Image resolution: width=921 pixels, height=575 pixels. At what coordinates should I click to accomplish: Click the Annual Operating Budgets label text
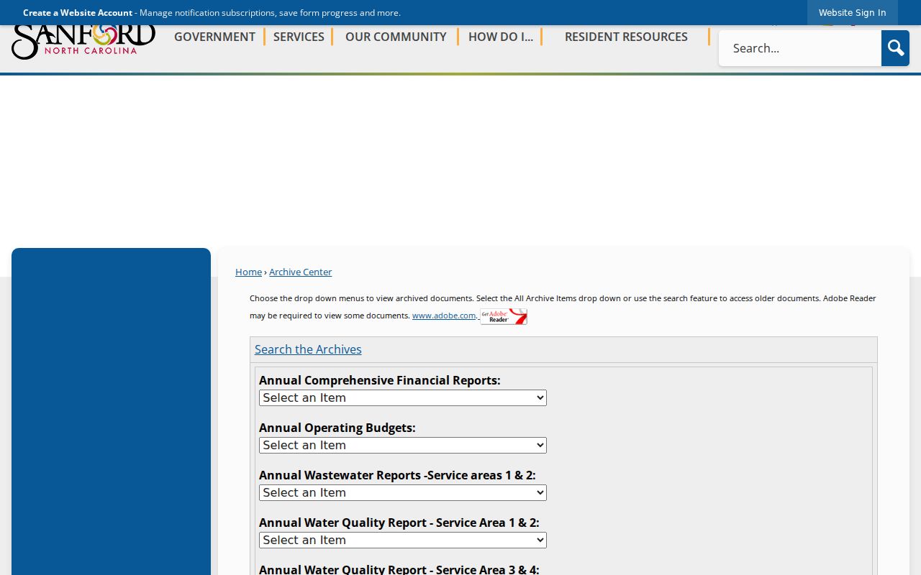point(337,428)
